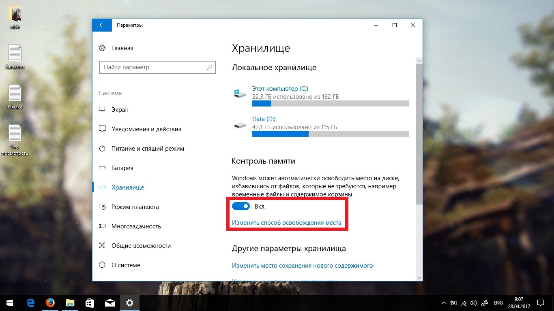Open Mail app from the taskbar
The height and width of the screenshot is (311, 554).
click(x=110, y=302)
